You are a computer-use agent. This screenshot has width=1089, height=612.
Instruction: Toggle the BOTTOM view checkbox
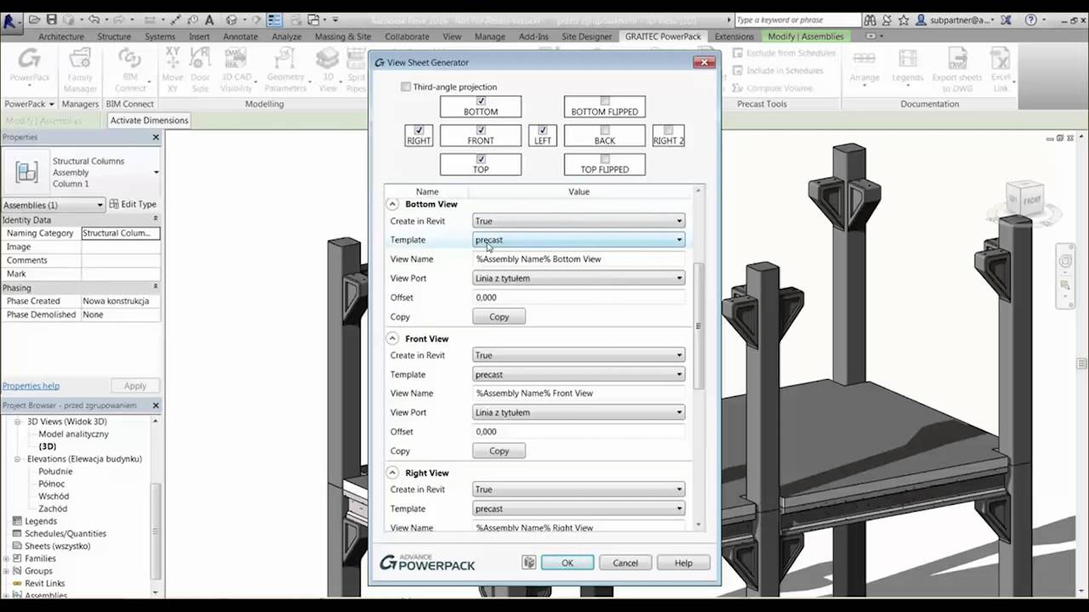[481, 101]
